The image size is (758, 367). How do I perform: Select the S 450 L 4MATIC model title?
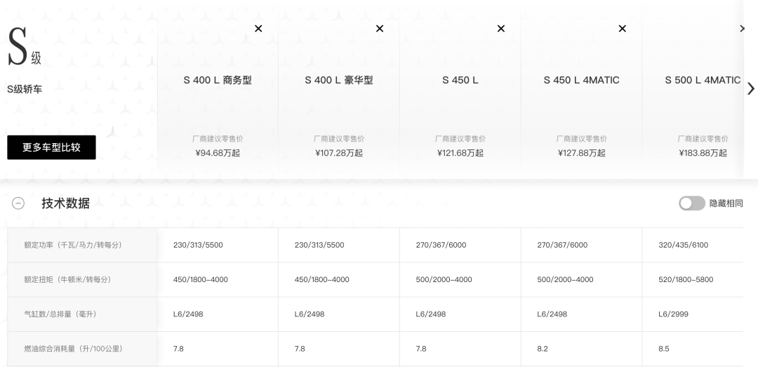tap(582, 80)
